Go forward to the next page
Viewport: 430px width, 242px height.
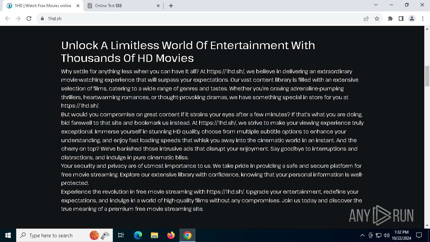[18, 18]
